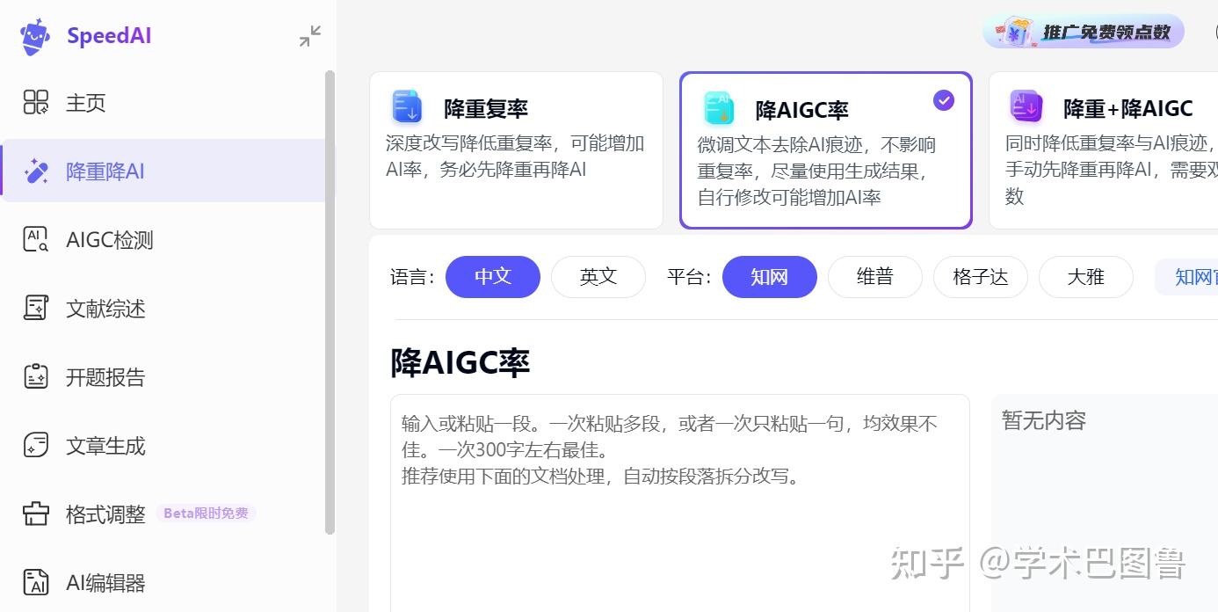The image size is (1218, 612).
Task: Collapse the sidebar using the shrink arrows icon
Action: pyautogui.click(x=310, y=36)
